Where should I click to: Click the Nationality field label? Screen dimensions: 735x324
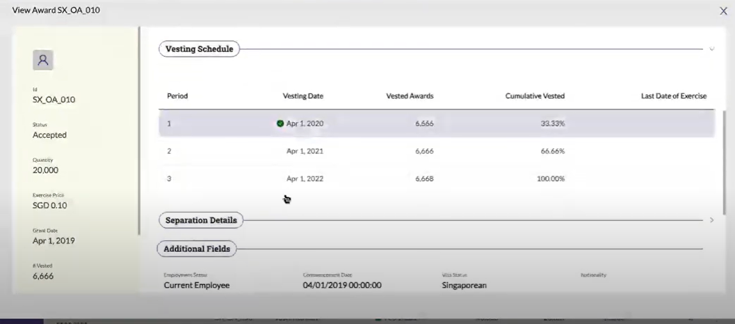[x=594, y=275]
